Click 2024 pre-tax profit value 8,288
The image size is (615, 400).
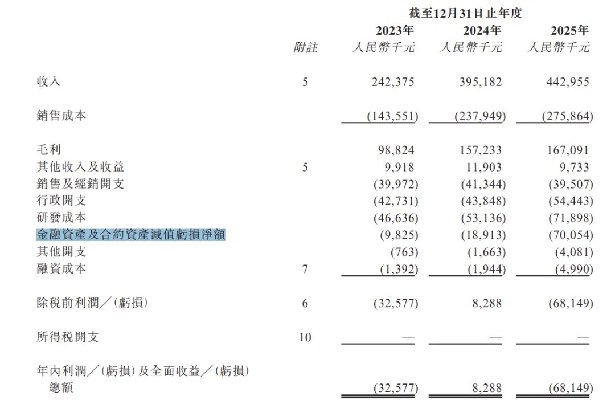click(487, 303)
